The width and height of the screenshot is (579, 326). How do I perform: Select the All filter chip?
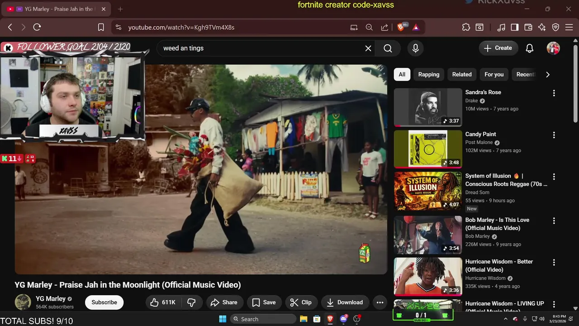402,74
